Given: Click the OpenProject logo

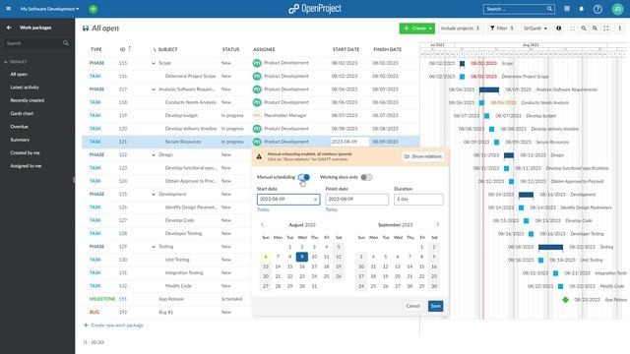Looking at the screenshot, I should (315, 9).
